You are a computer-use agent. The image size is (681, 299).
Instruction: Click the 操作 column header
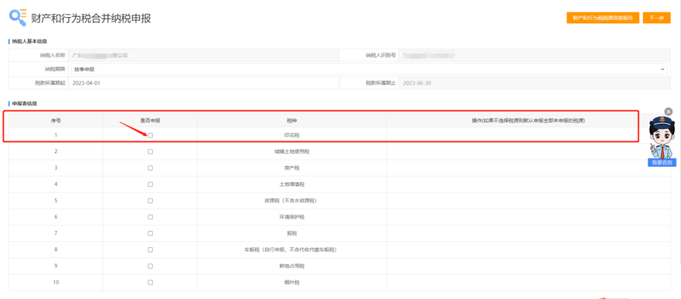(528, 120)
